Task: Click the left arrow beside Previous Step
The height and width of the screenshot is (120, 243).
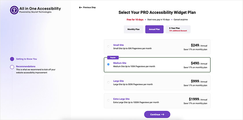Action: [x=80, y=7]
